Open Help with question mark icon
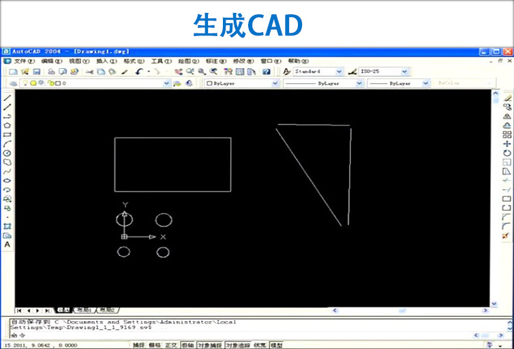Image resolution: width=514 pixels, height=349 pixels. click(x=267, y=72)
